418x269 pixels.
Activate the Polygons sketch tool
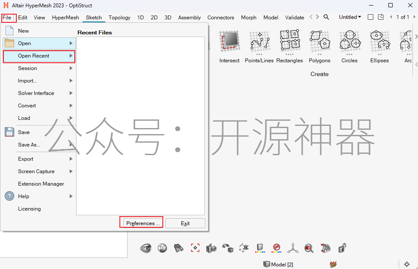click(x=319, y=47)
